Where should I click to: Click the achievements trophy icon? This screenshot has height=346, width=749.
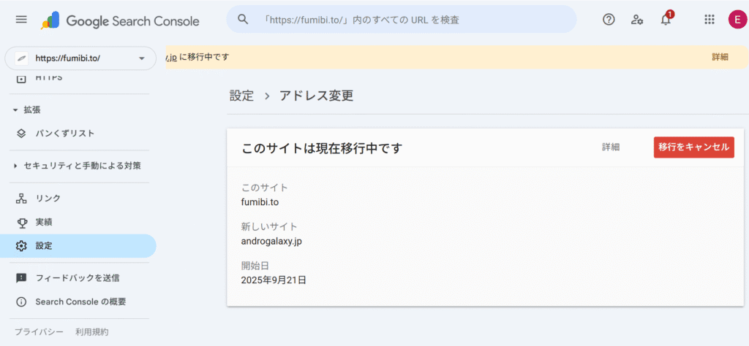21,222
